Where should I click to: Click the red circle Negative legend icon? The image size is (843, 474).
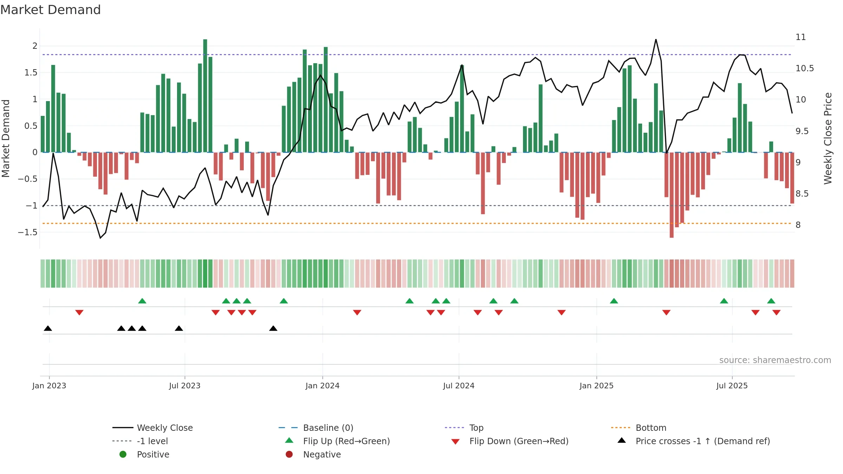pos(289,454)
